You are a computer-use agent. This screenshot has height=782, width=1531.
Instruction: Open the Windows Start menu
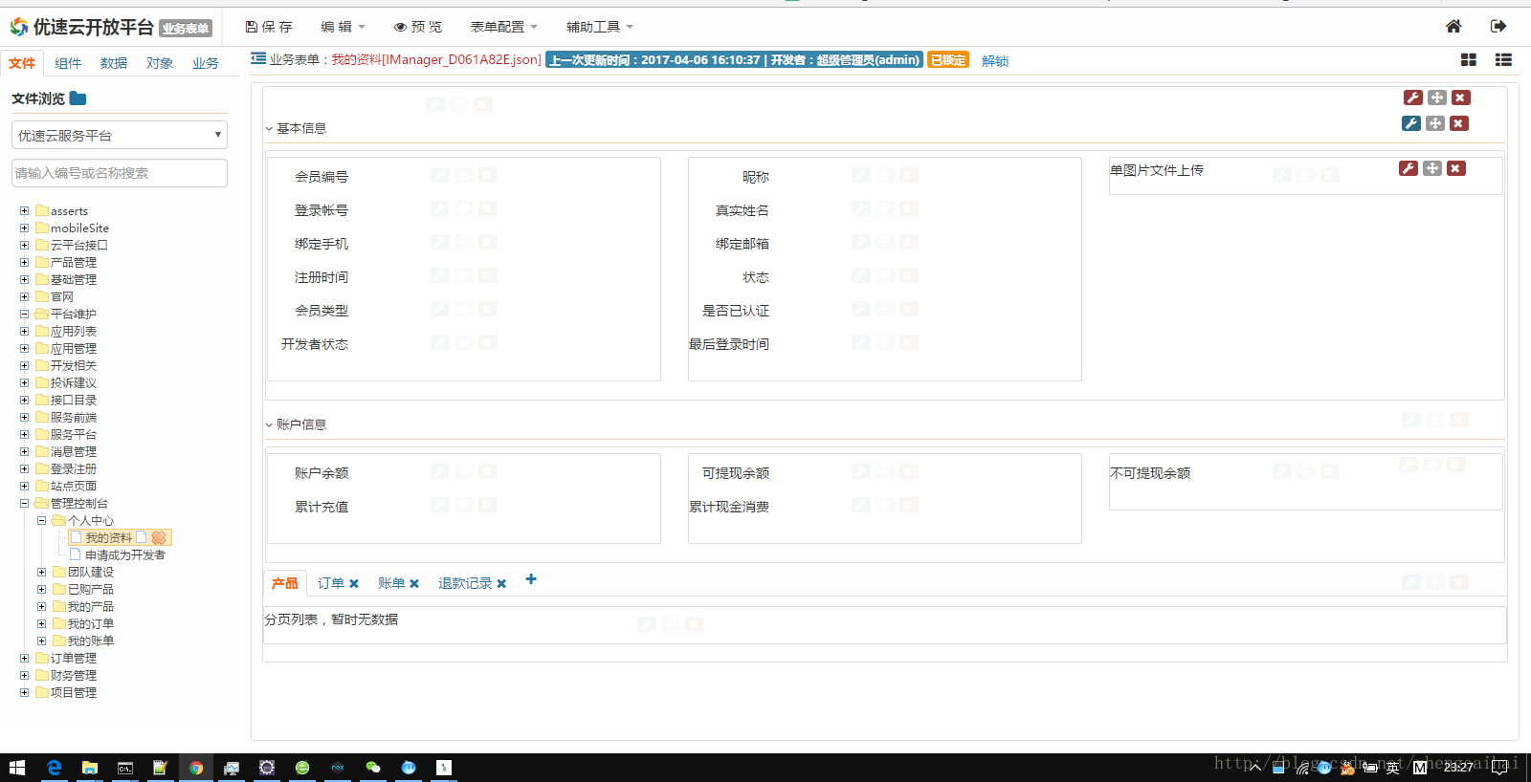click(16, 768)
